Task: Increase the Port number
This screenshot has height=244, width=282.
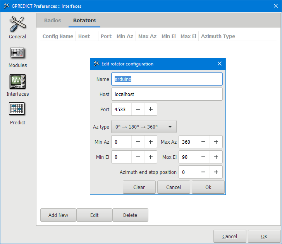Action: click(151, 109)
